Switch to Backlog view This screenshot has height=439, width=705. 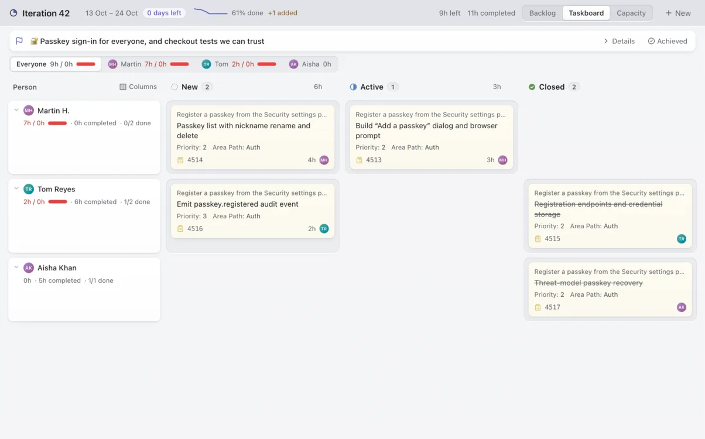point(542,13)
